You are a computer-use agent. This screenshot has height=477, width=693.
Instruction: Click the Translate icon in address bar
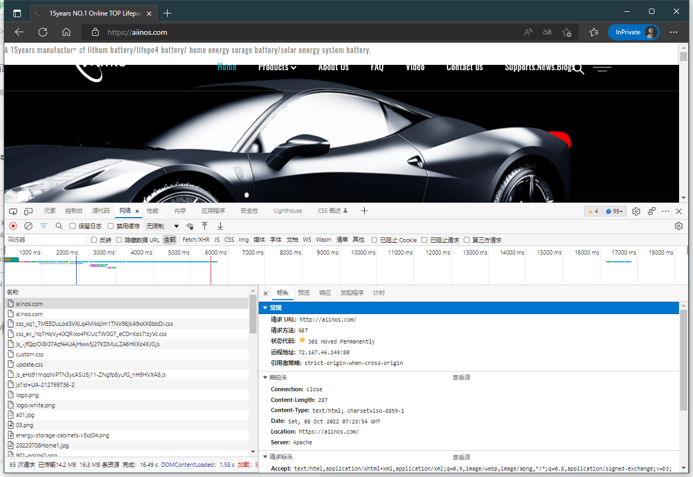[x=547, y=32]
